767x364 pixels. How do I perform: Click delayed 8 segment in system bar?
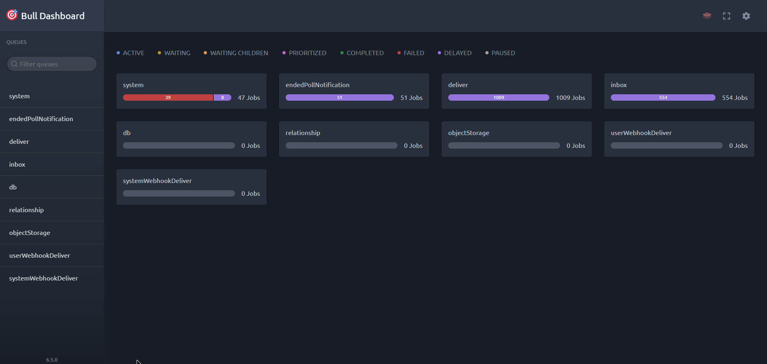click(223, 97)
